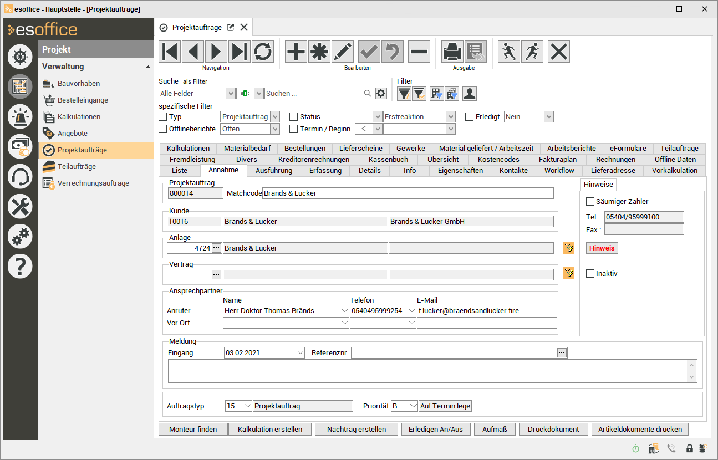The width and height of the screenshot is (718, 460).
Task: Open help with question mark icon
Action: [x=20, y=267]
